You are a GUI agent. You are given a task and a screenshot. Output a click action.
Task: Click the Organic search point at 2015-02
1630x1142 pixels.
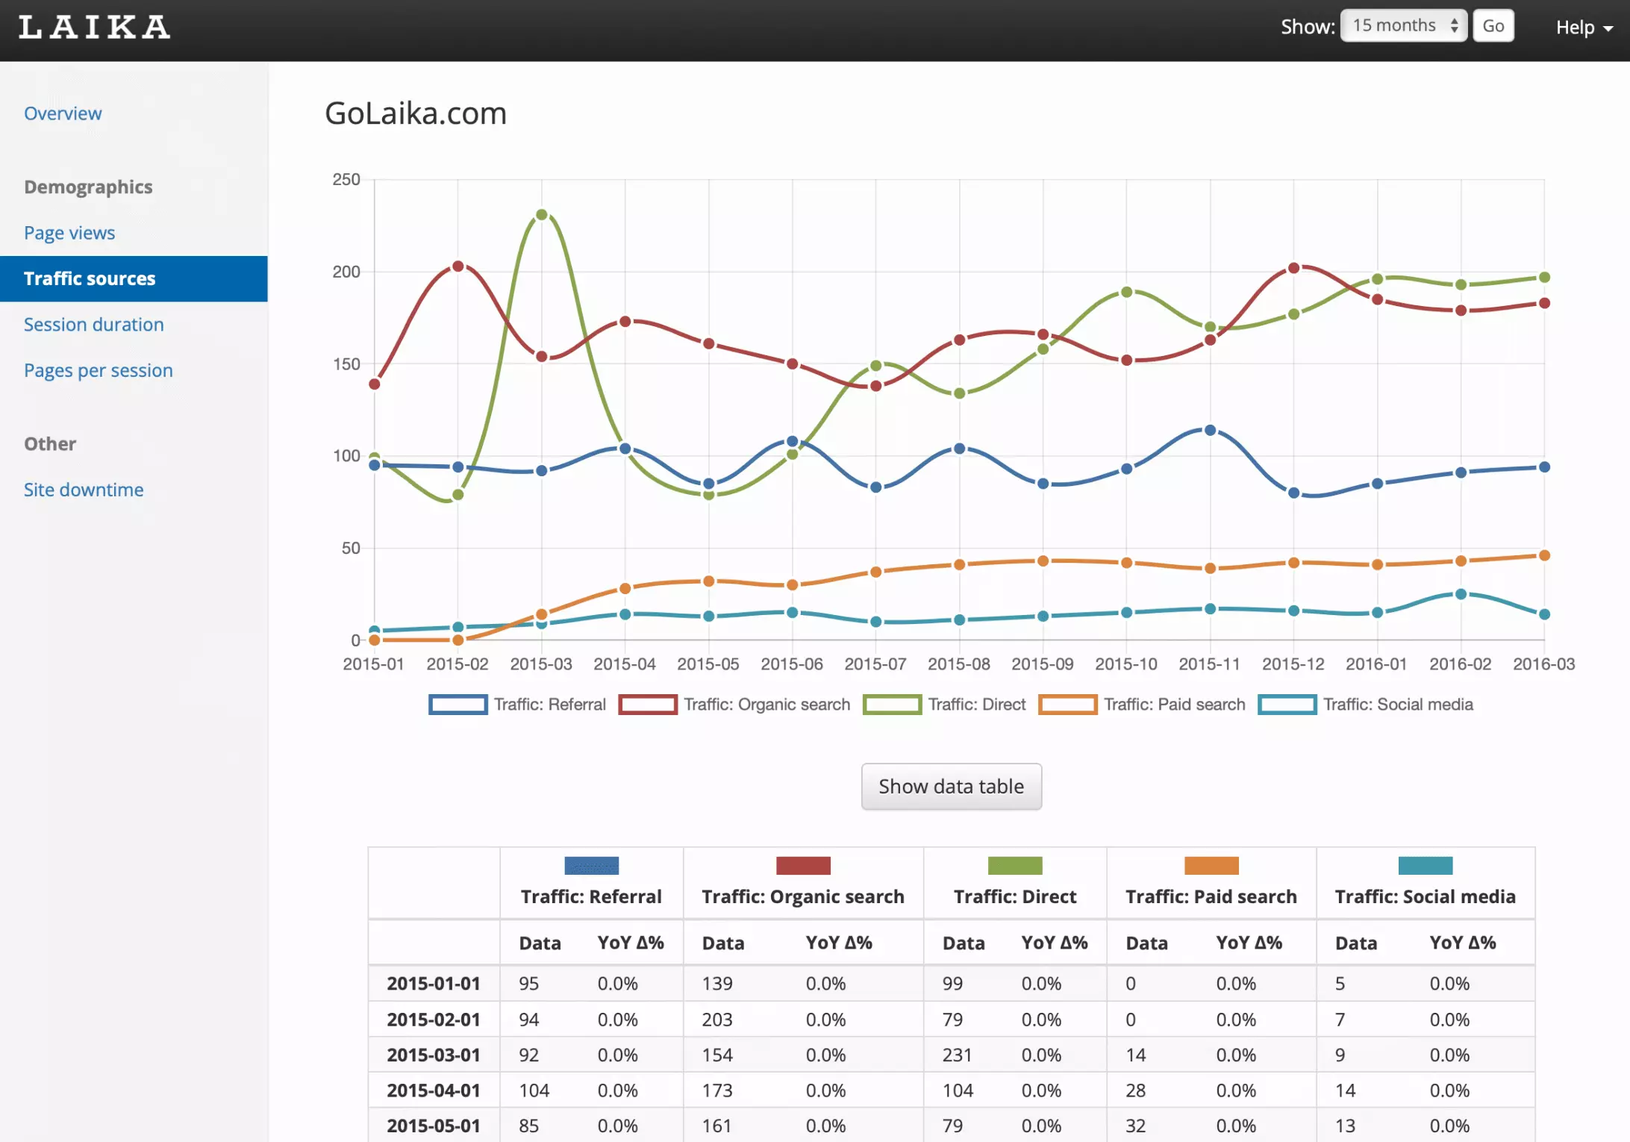(458, 266)
